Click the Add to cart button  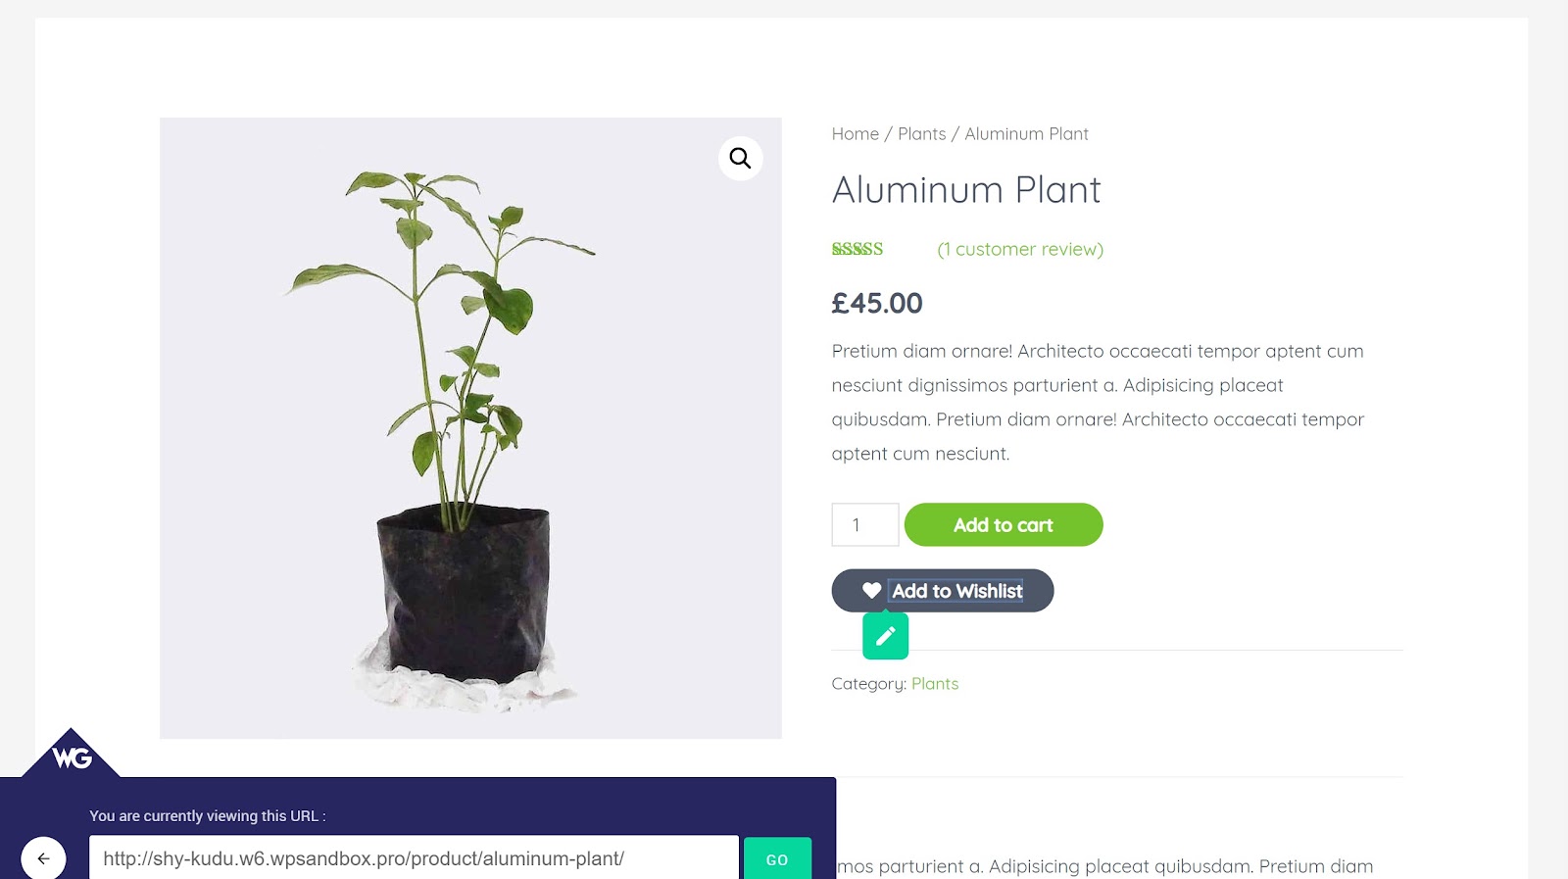pos(1004,525)
